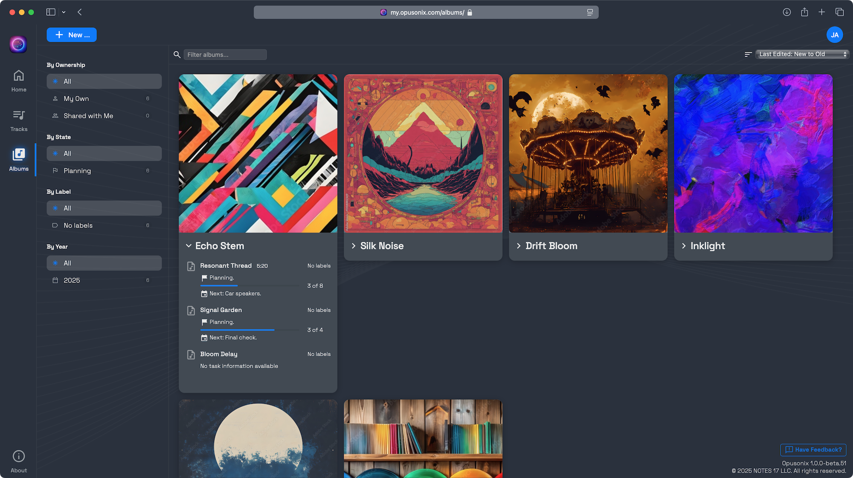The height and width of the screenshot is (478, 853).
Task: Click the 3 of 8 task count
Action: 315,286
